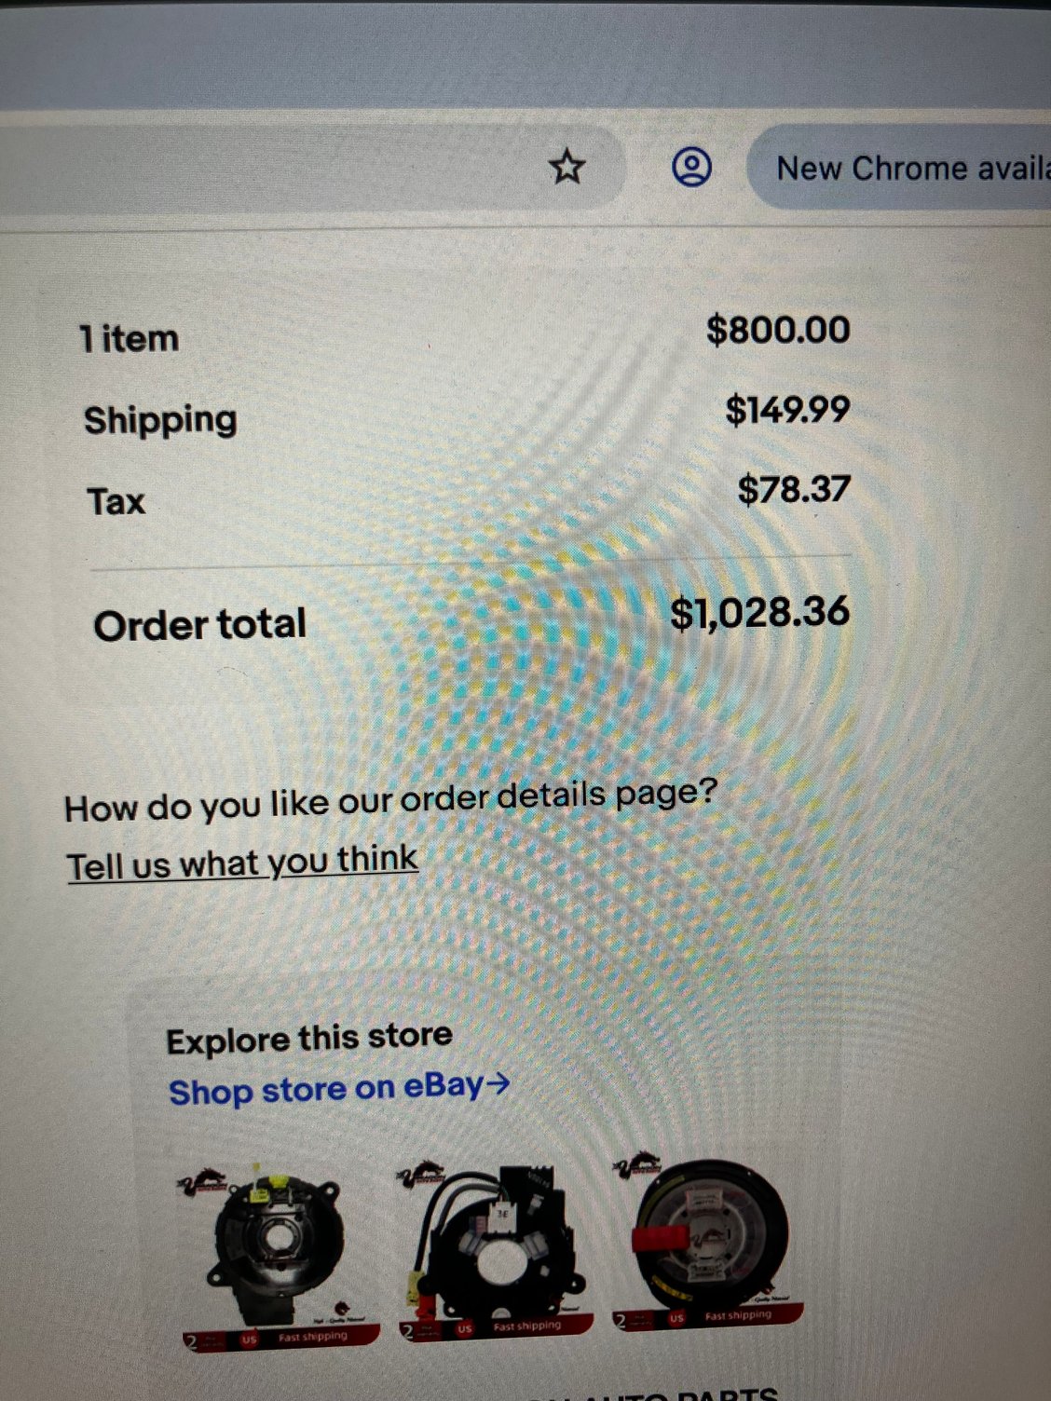This screenshot has height=1401, width=1051.
Task: Click the Fast shipping badge on first product
Action: tap(313, 1337)
